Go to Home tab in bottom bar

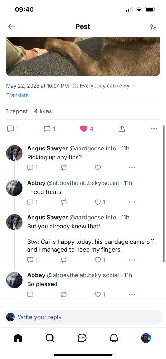[18, 338]
